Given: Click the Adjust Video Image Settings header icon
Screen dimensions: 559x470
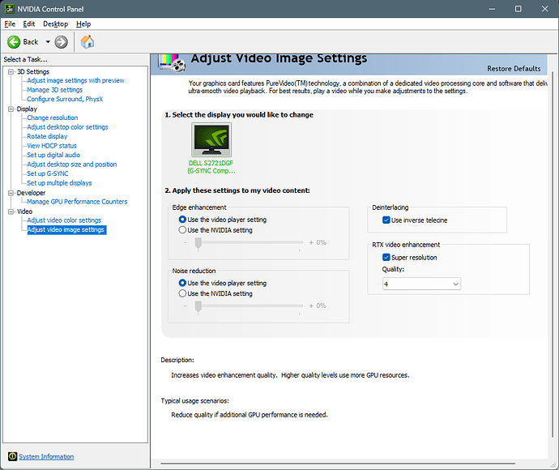Looking at the screenshot, I should [x=173, y=62].
